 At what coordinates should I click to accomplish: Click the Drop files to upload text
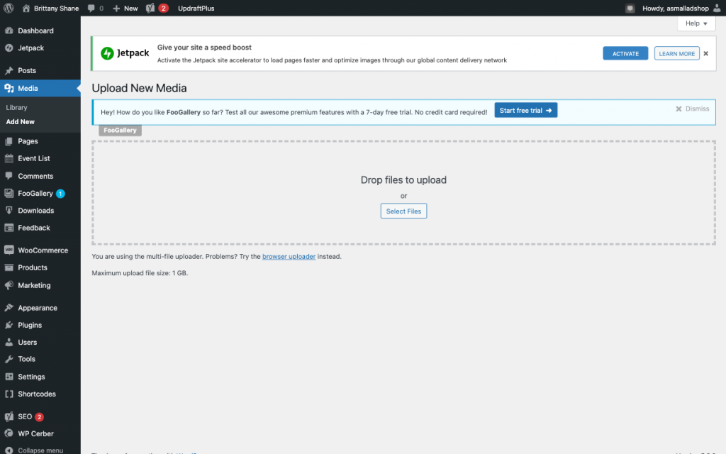(403, 179)
